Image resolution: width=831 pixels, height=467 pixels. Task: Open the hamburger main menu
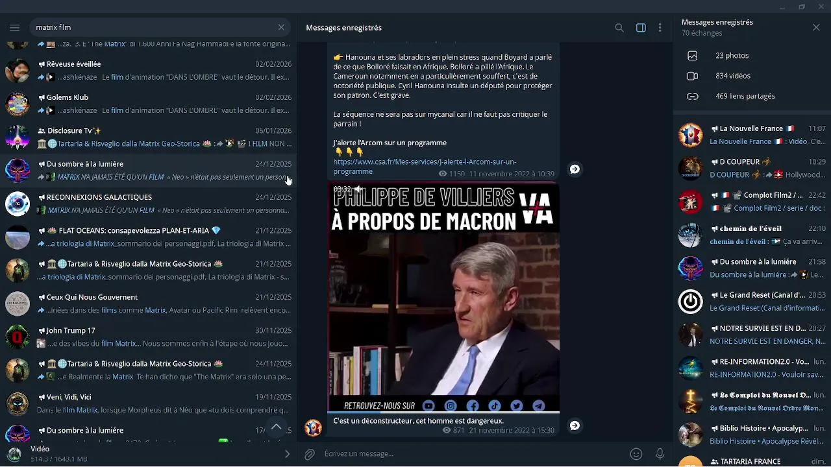14,27
